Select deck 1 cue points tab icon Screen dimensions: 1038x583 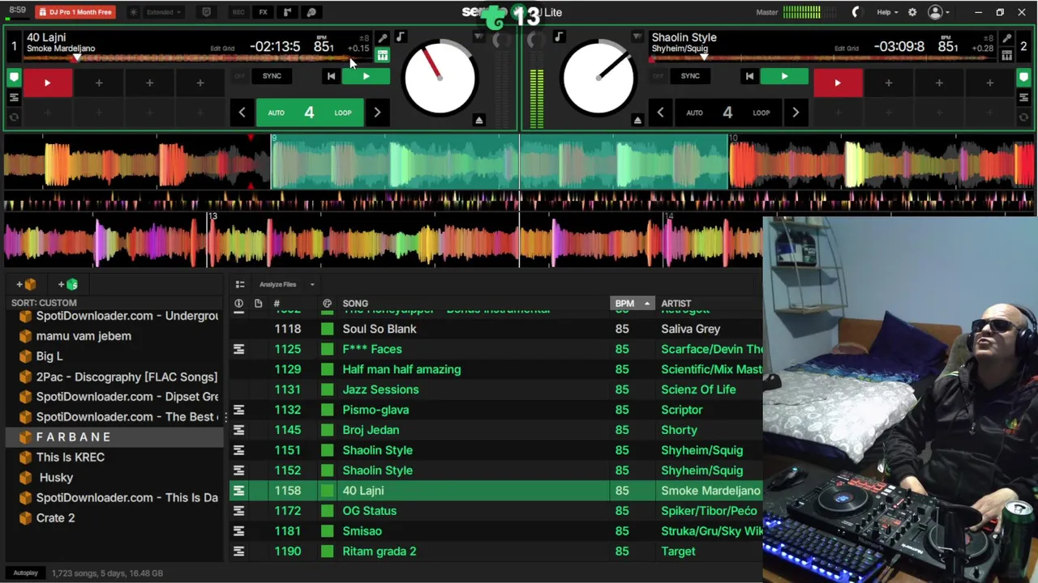pos(14,78)
